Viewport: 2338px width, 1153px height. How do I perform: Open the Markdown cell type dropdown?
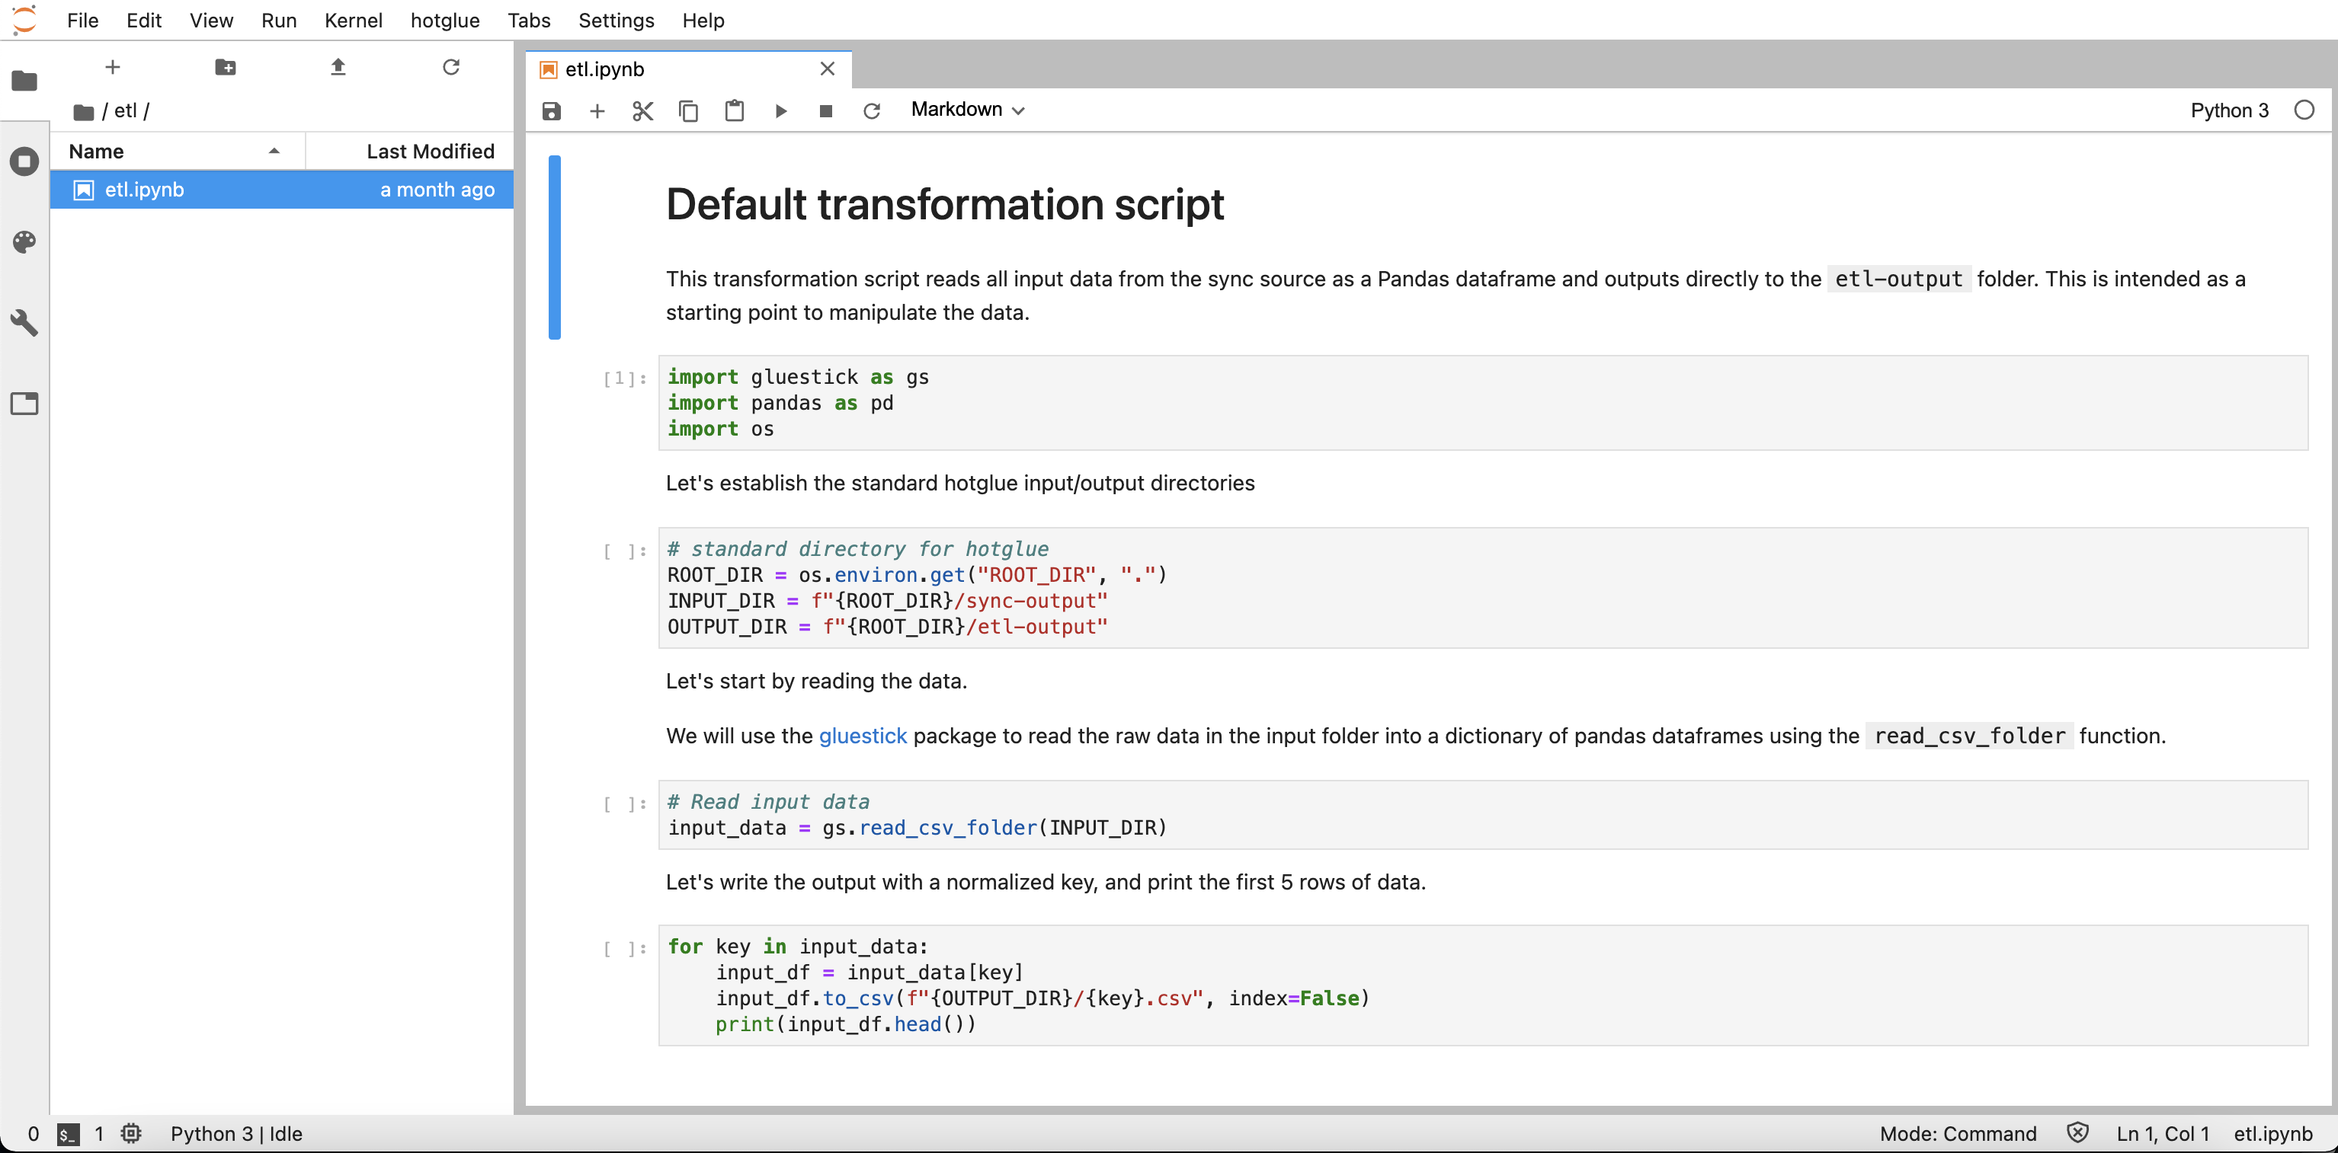pyautogui.click(x=968, y=110)
